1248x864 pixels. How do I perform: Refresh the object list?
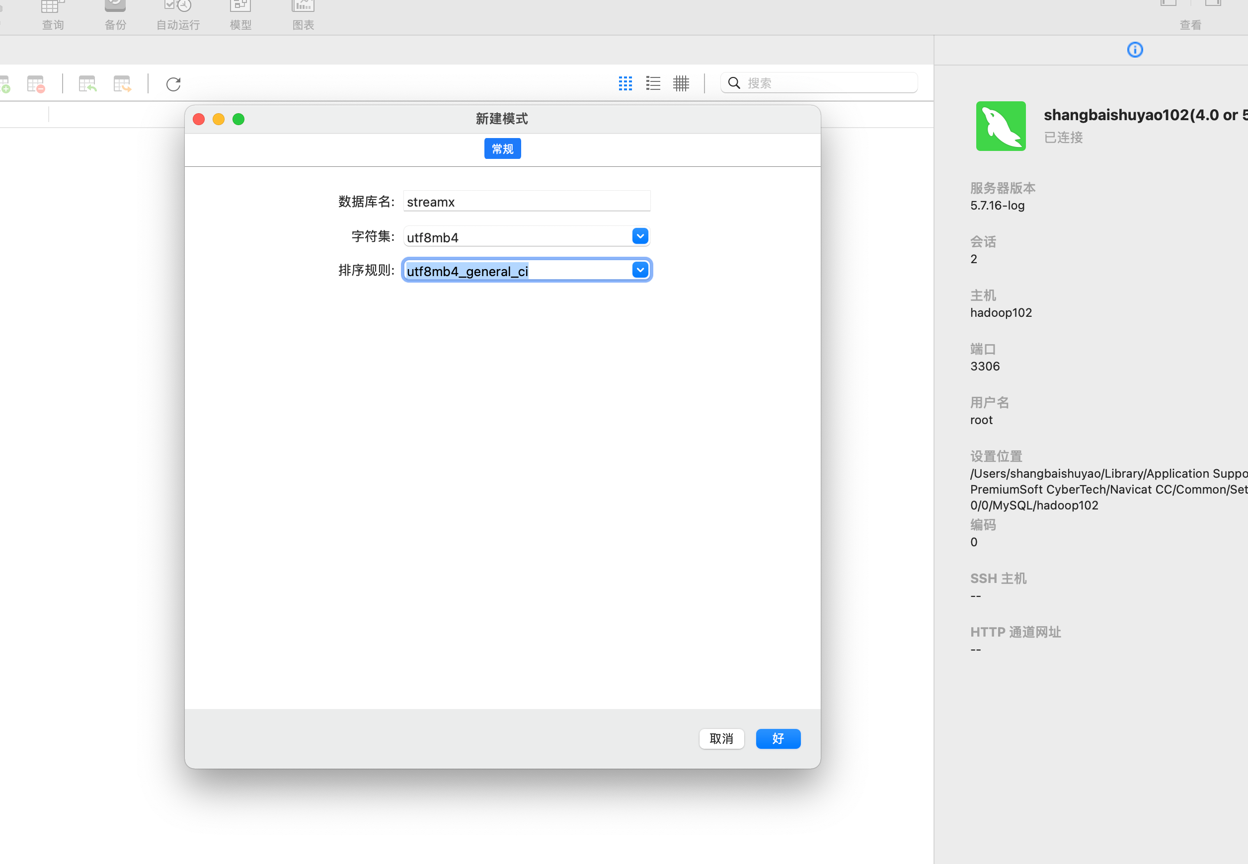pyautogui.click(x=173, y=84)
